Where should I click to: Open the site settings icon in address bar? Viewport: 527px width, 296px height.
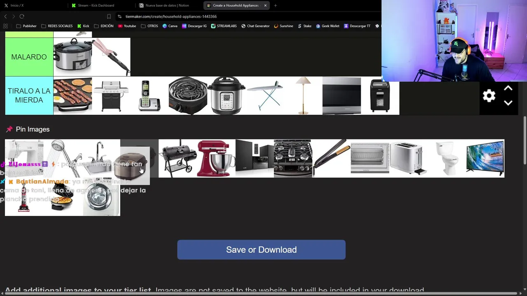pyautogui.click(x=119, y=16)
